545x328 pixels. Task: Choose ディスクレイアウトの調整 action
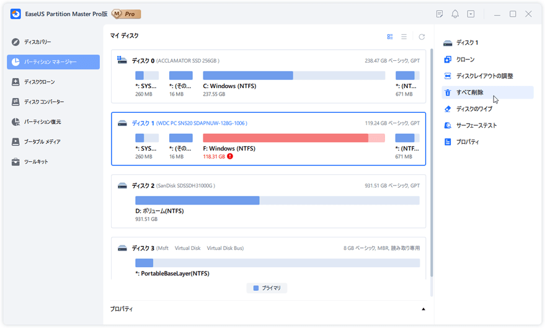[484, 76]
